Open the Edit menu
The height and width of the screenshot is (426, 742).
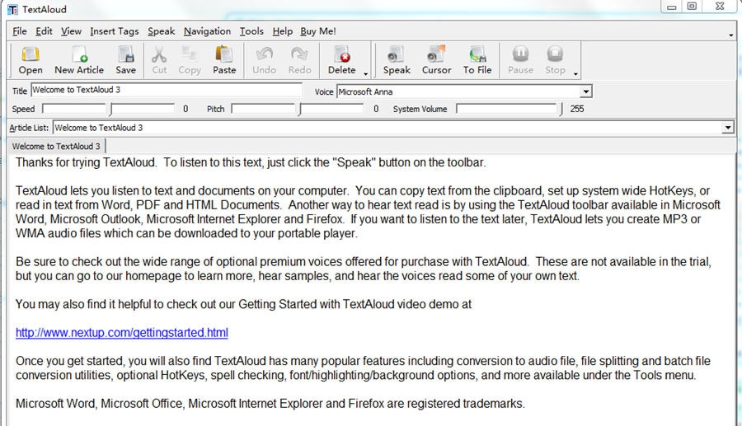44,31
